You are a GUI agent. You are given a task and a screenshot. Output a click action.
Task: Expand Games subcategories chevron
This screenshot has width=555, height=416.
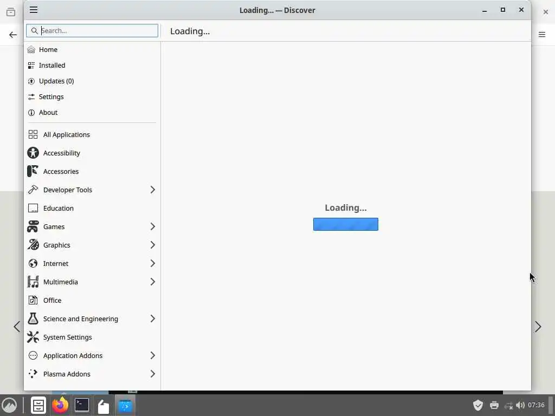tap(152, 226)
